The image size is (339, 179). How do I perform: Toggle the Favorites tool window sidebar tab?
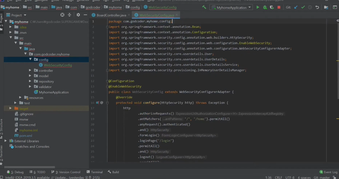tap(1, 153)
